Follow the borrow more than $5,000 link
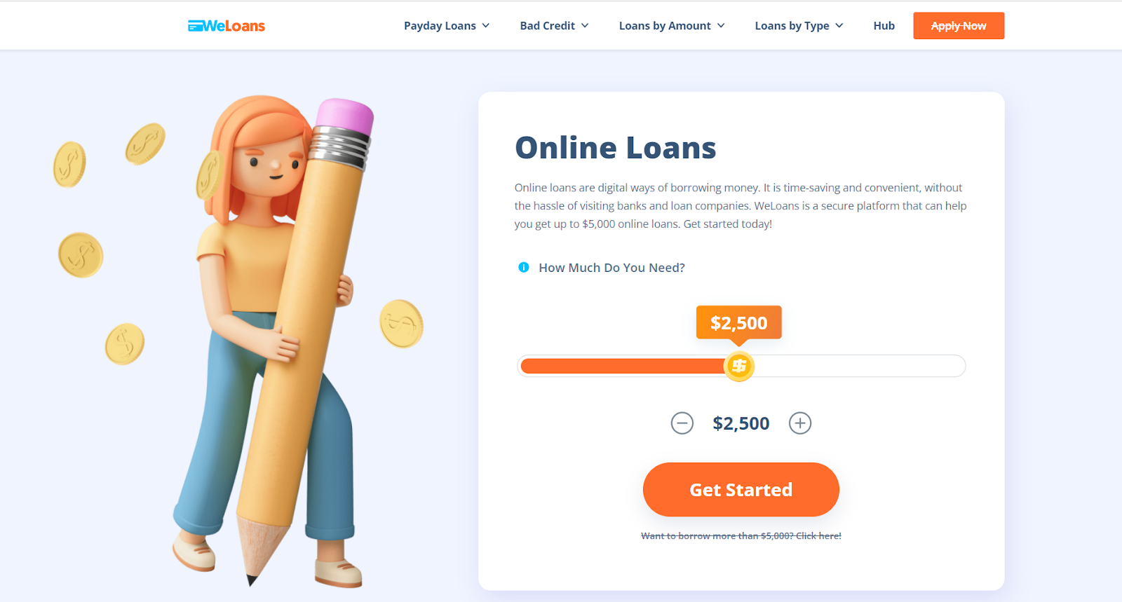This screenshot has height=602, width=1122. [x=741, y=535]
